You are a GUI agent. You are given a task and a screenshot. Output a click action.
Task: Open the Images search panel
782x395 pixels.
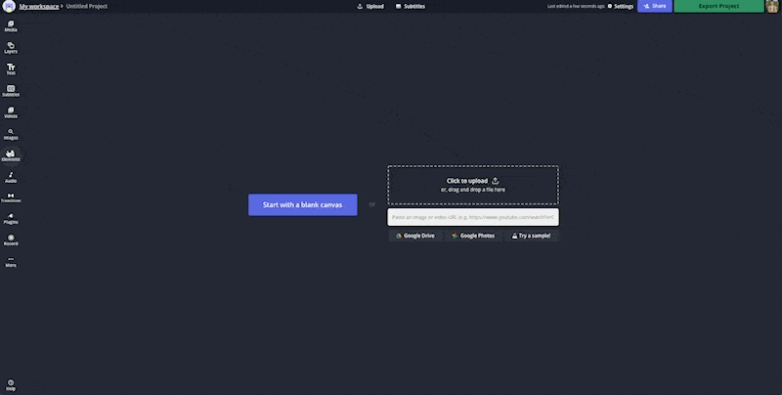[11, 134]
